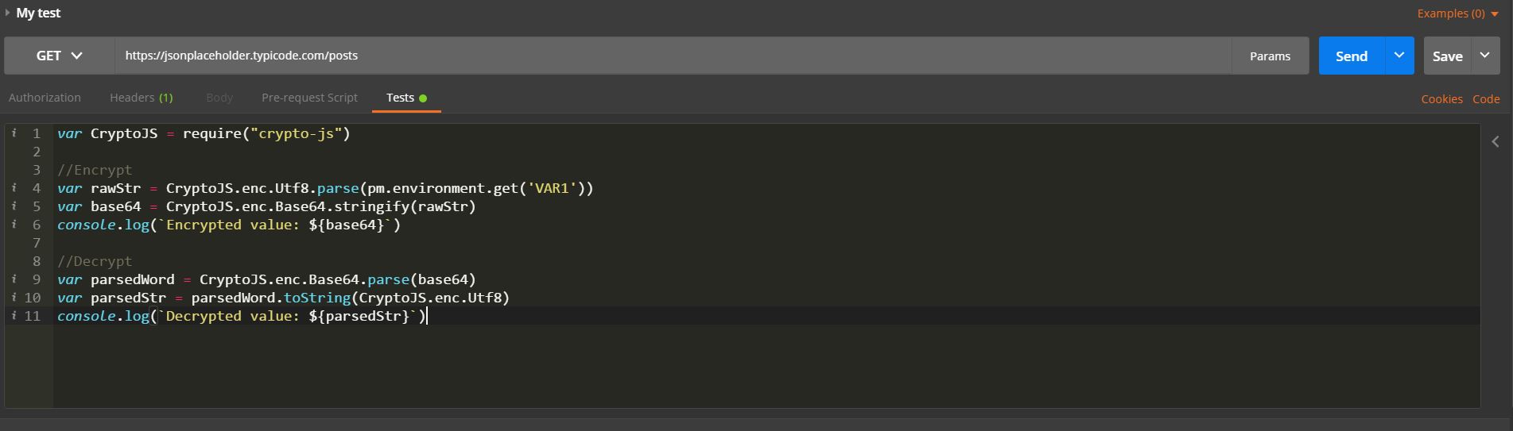Open the Cookies link
This screenshot has width=1513, height=431.
(x=1441, y=99)
